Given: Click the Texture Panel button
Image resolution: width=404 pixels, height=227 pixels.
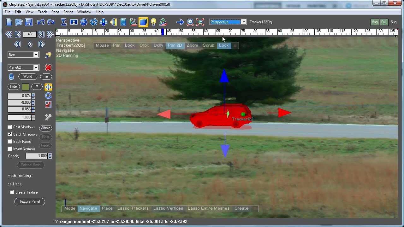Looking at the screenshot, I should click(30, 201).
